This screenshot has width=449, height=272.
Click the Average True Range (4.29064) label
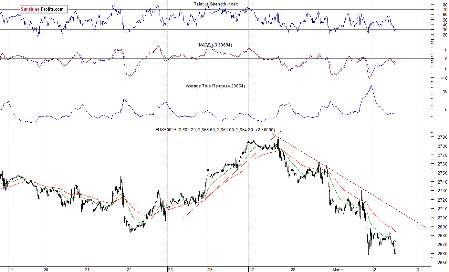(x=215, y=86)
